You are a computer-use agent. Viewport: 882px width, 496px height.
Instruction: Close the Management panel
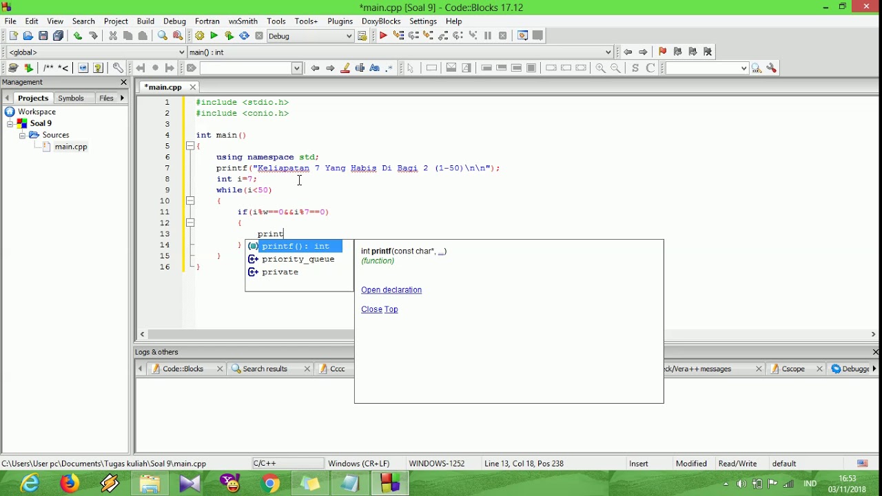[124, 82]
